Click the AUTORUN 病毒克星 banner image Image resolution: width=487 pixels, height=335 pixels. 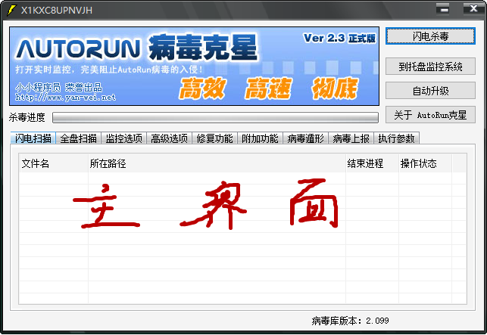click(195, 66)
